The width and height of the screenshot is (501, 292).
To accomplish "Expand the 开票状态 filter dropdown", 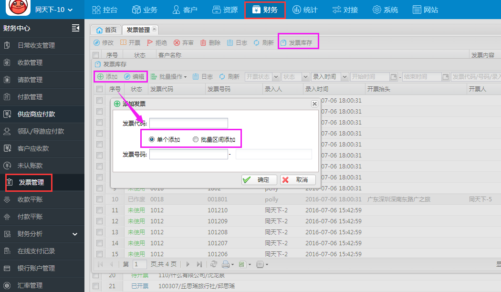I will pos(276,77).
